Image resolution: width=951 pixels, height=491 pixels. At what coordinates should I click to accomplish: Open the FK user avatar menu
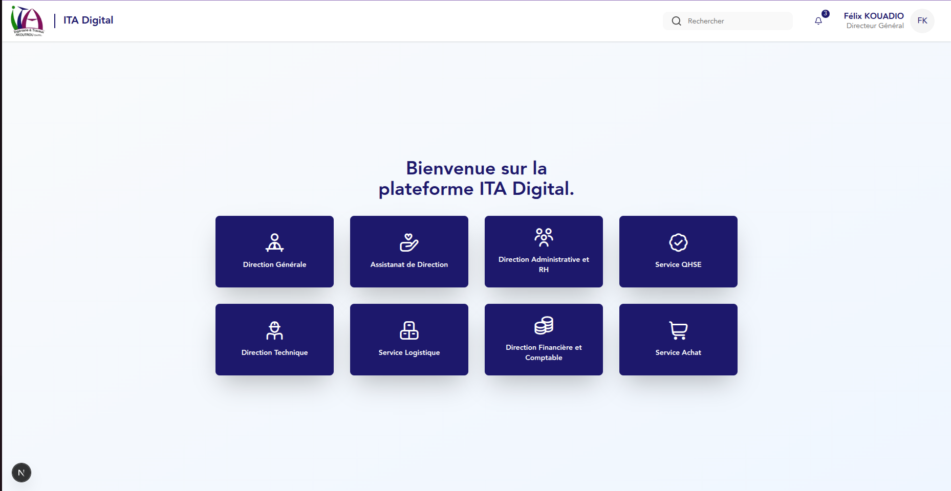(x=922, y=21)
